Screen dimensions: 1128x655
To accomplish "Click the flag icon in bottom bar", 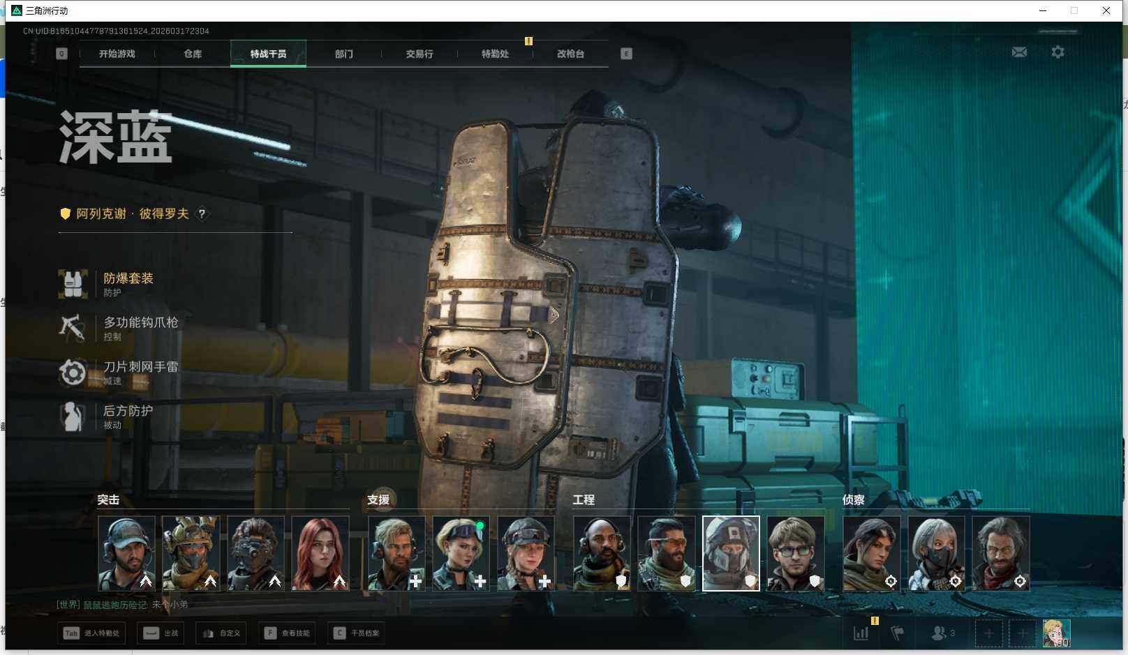I will point(898,633).
